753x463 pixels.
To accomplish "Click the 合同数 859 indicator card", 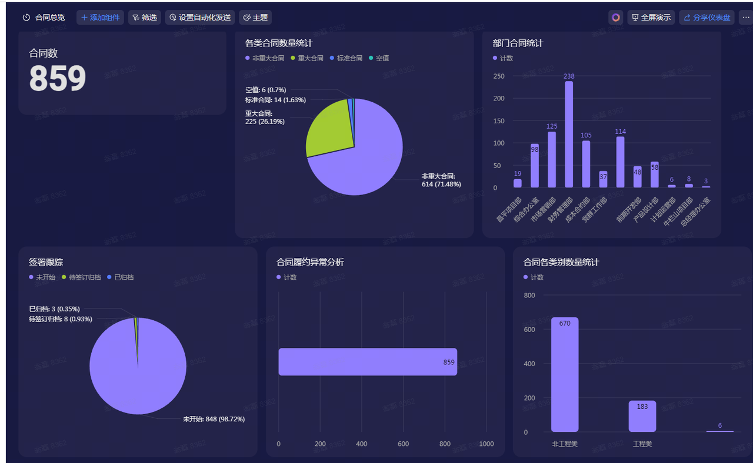I will [x=122, y=73].
